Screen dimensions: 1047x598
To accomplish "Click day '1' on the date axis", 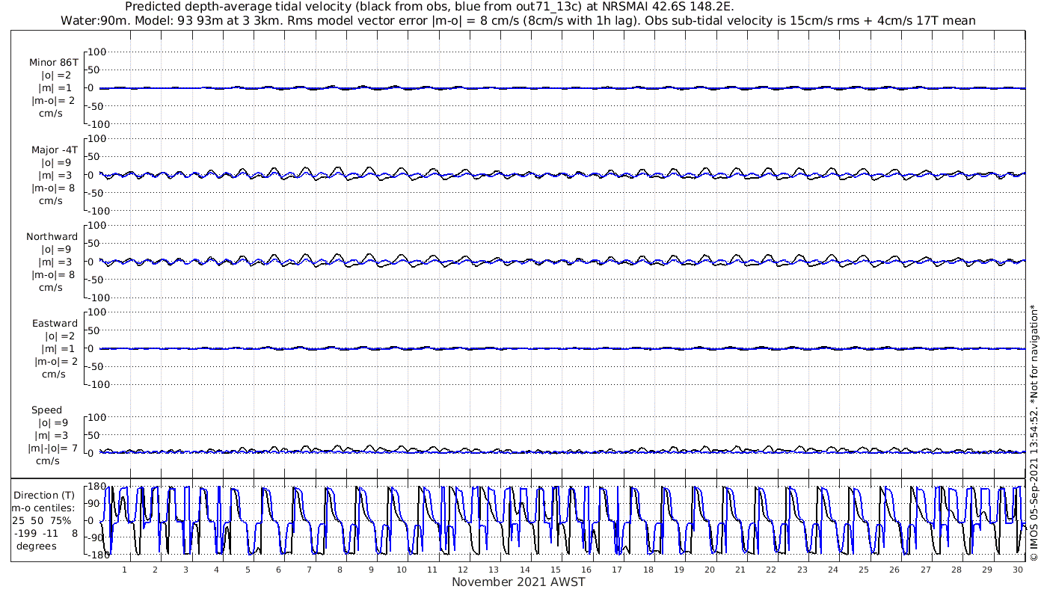I will [x=124, y=570].
